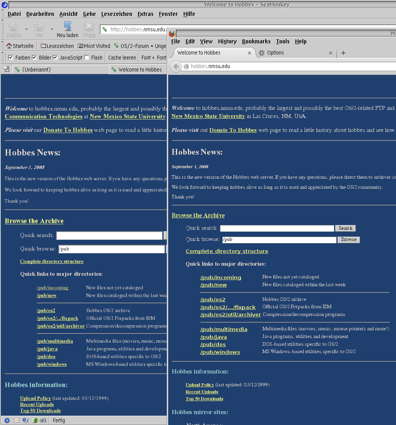Enable the Flash checkbox
396x425 pixels.
click(x=87, y=58)
